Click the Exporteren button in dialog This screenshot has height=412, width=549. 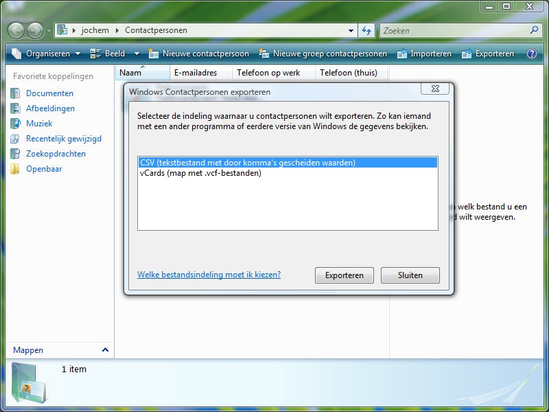tap(344, 275)
